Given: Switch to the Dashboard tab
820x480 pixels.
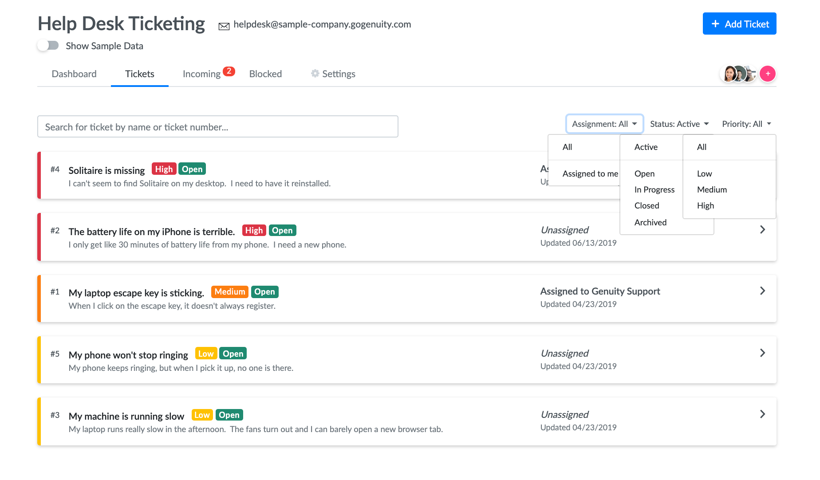Looking at the screenshot, I should tap(74, 74).
